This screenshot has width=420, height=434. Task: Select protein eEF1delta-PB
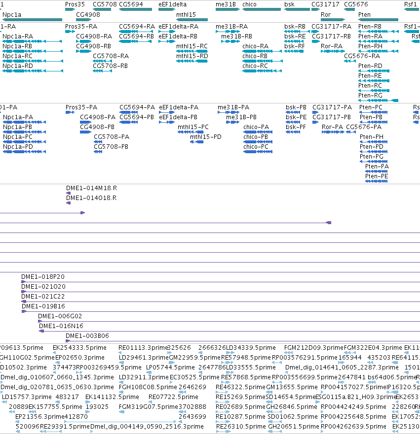click(178, 117)
